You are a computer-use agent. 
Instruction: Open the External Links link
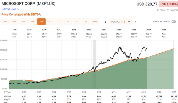[9, 9]
